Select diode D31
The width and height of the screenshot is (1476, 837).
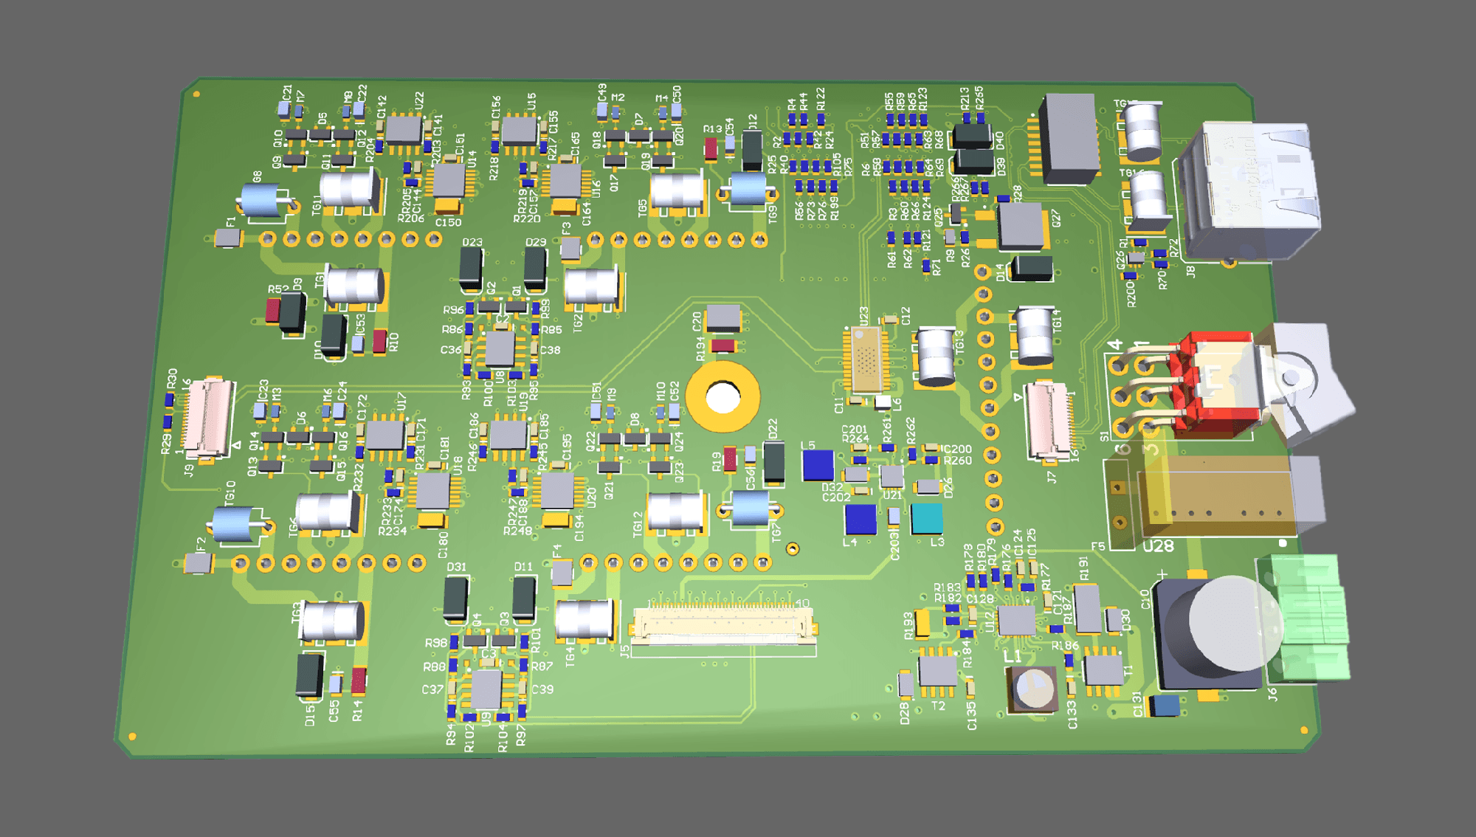coord(455,598)
